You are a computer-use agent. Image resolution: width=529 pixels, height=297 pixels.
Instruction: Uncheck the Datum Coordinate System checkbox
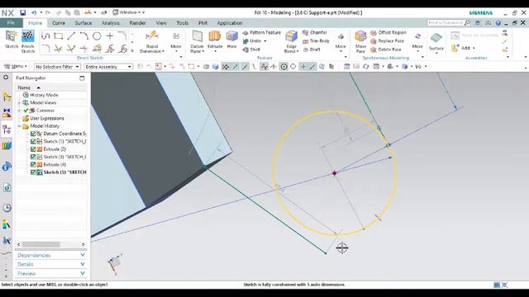(x=33, y=134)
